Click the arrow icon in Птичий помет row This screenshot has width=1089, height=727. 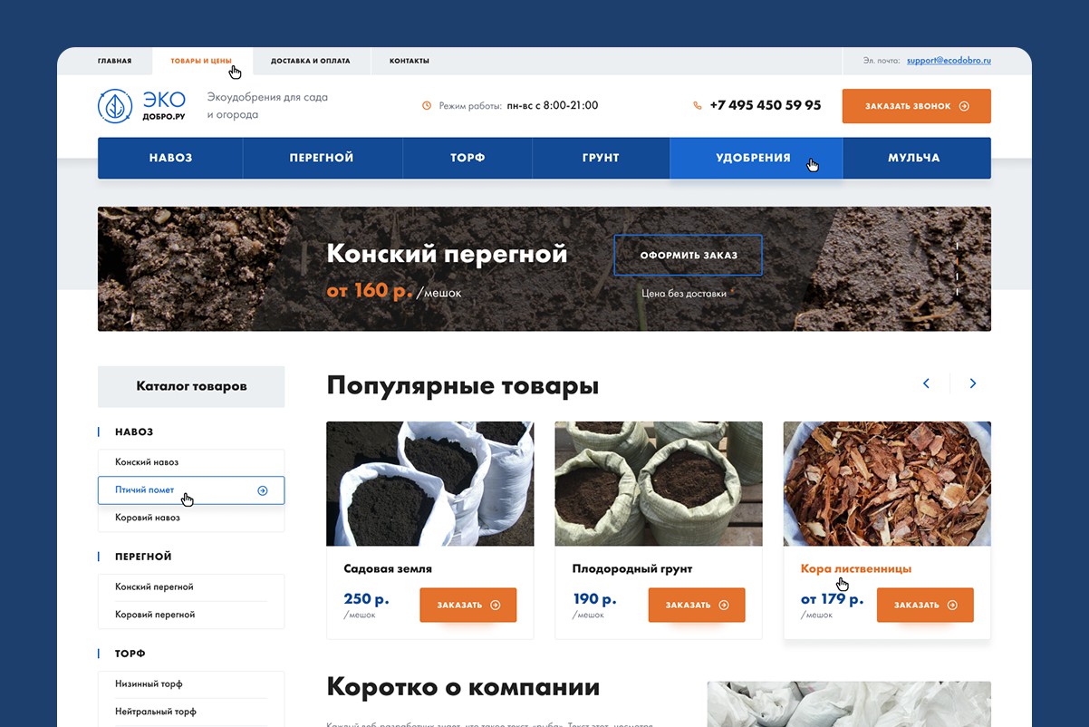pyautogui.click(x=263, y=490)
